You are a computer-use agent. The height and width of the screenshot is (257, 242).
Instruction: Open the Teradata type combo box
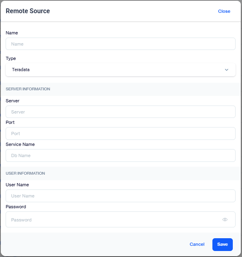pos(120,70)
